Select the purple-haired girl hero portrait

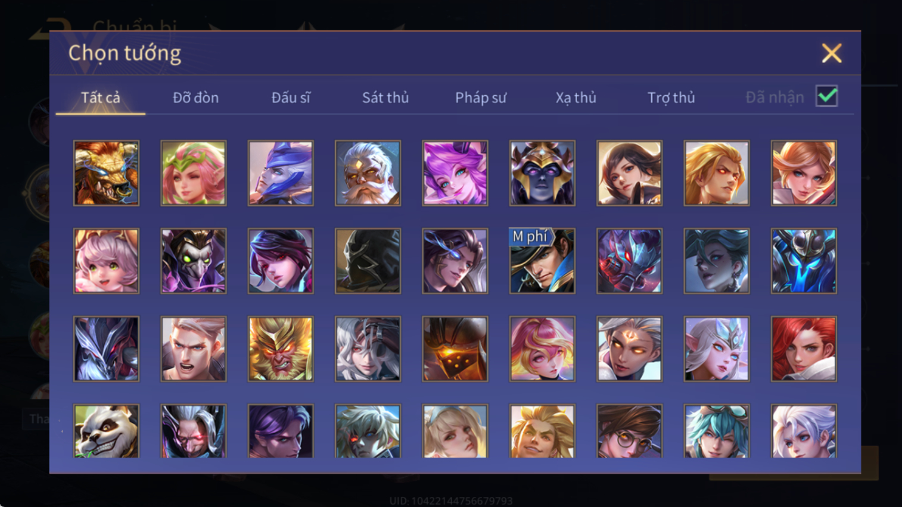coord(455,173)
